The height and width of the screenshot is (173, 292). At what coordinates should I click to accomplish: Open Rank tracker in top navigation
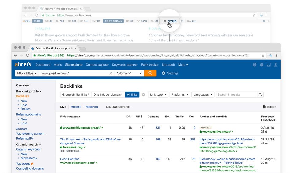pos(150,65)
